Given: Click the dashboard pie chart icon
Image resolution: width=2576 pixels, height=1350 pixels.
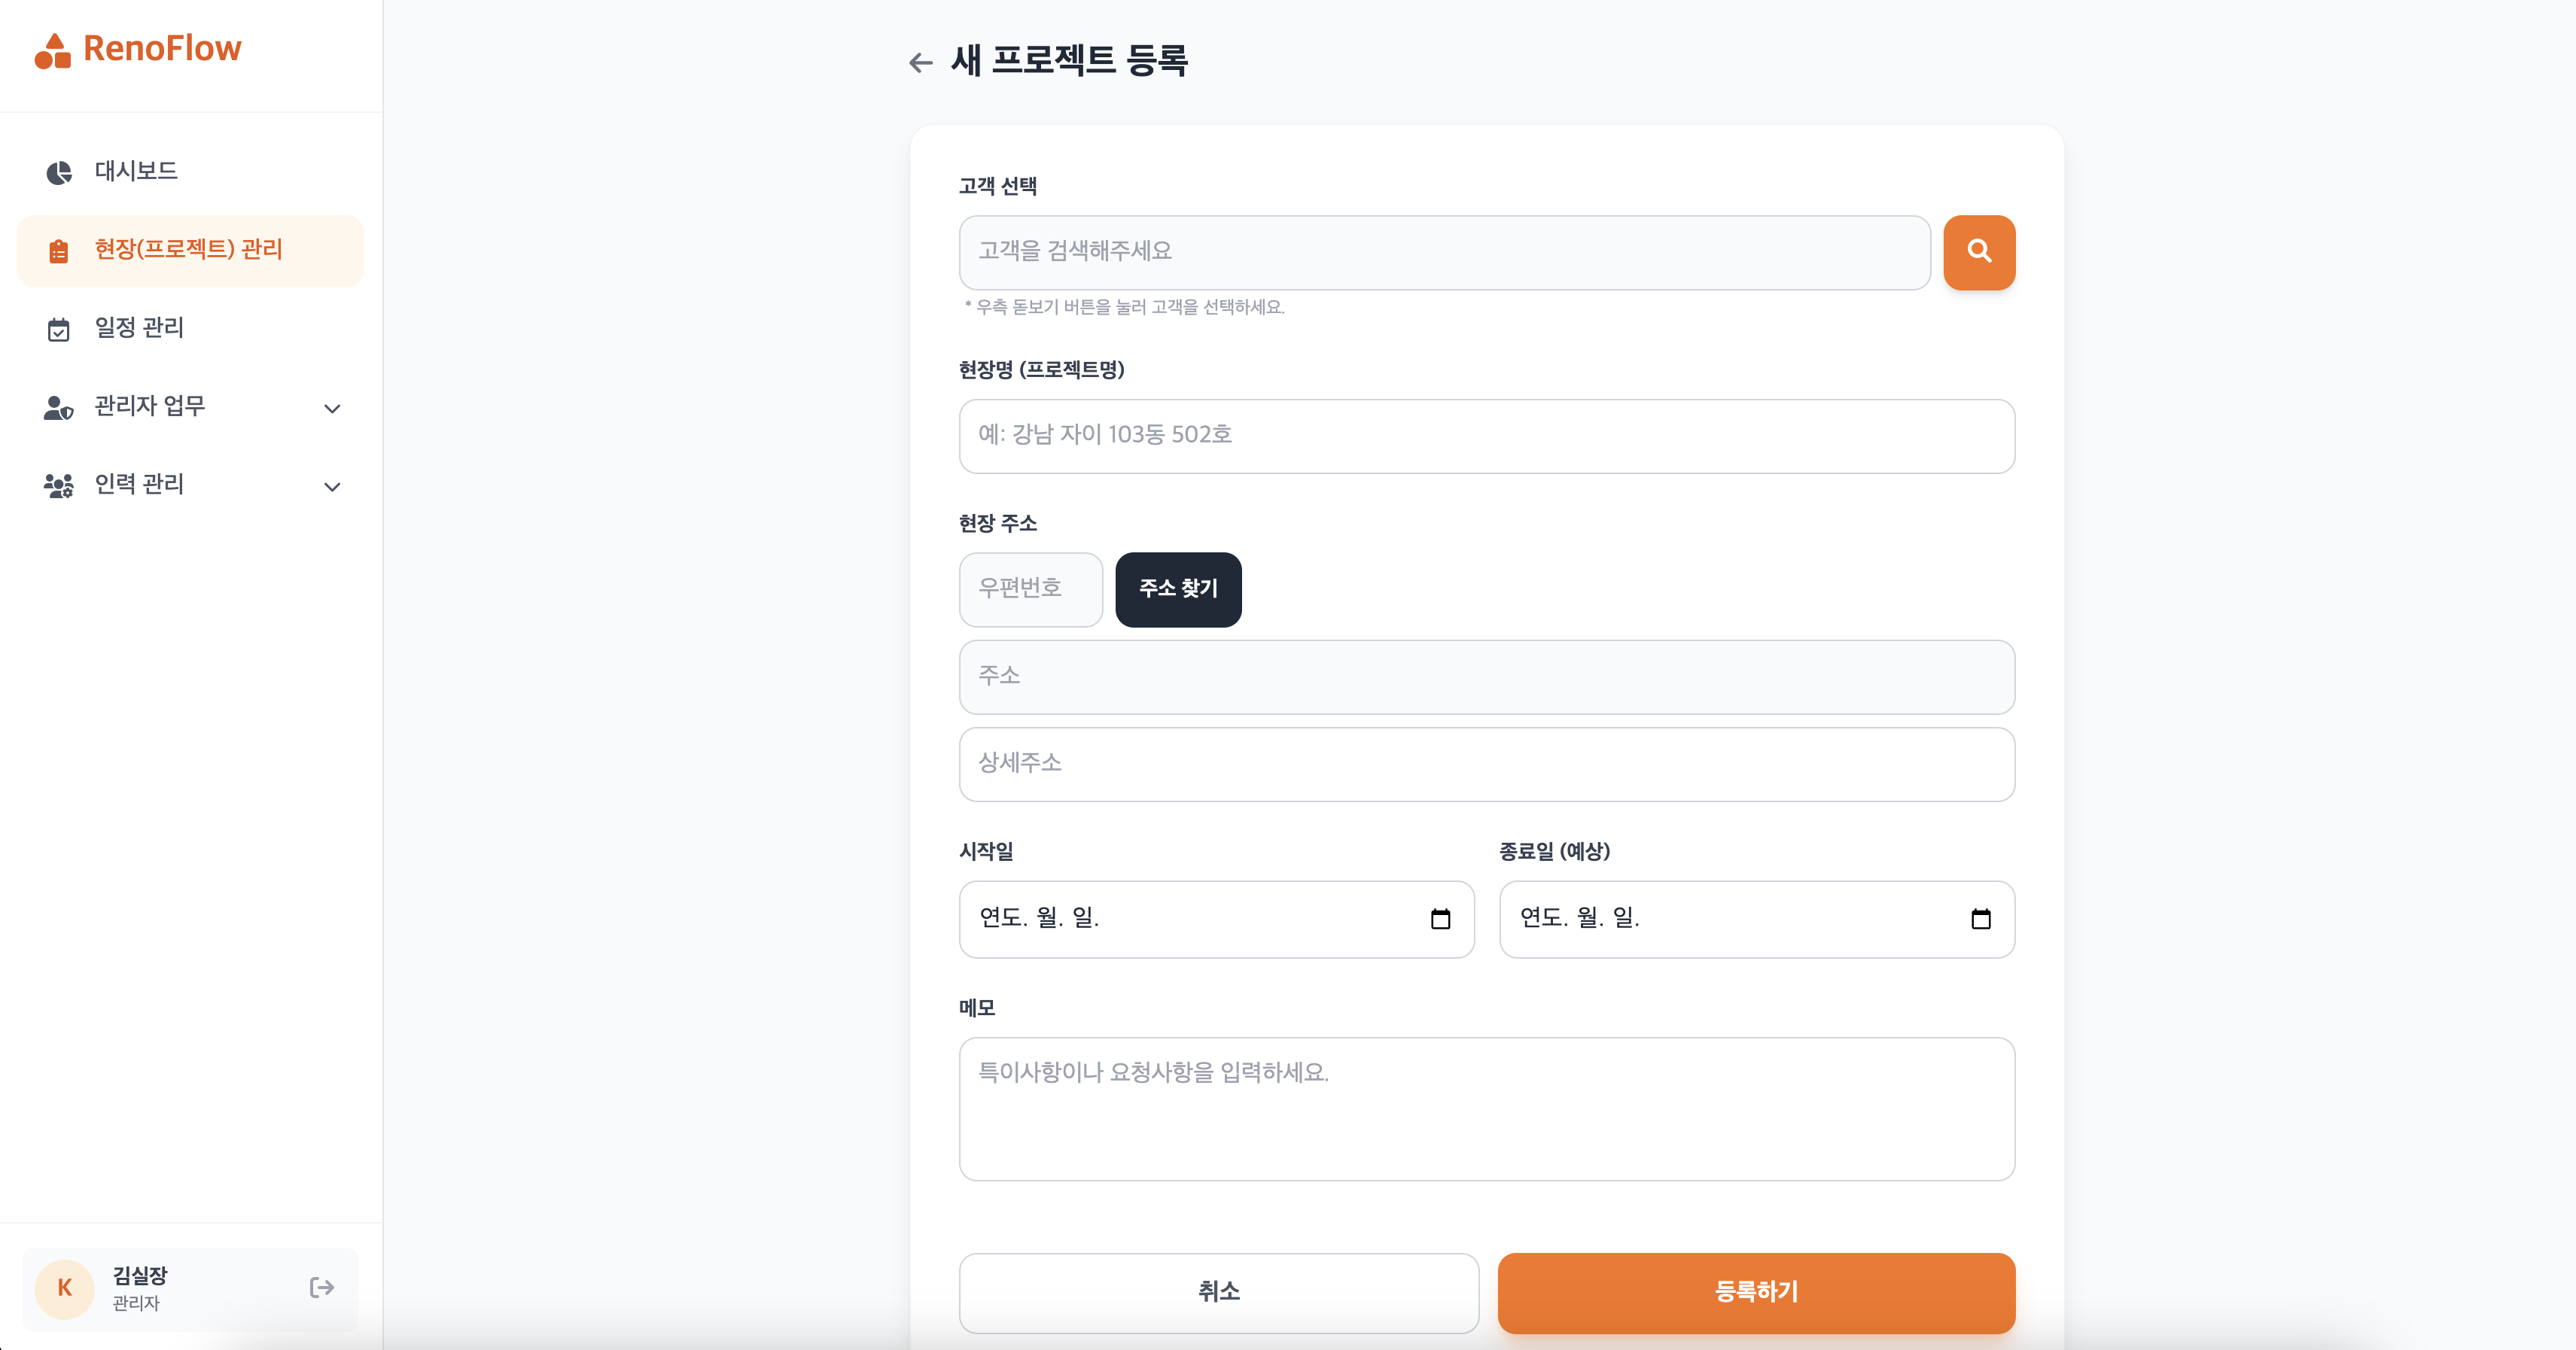Looking at the screenshot, I should pyautogui.click(x=59, y=172).
